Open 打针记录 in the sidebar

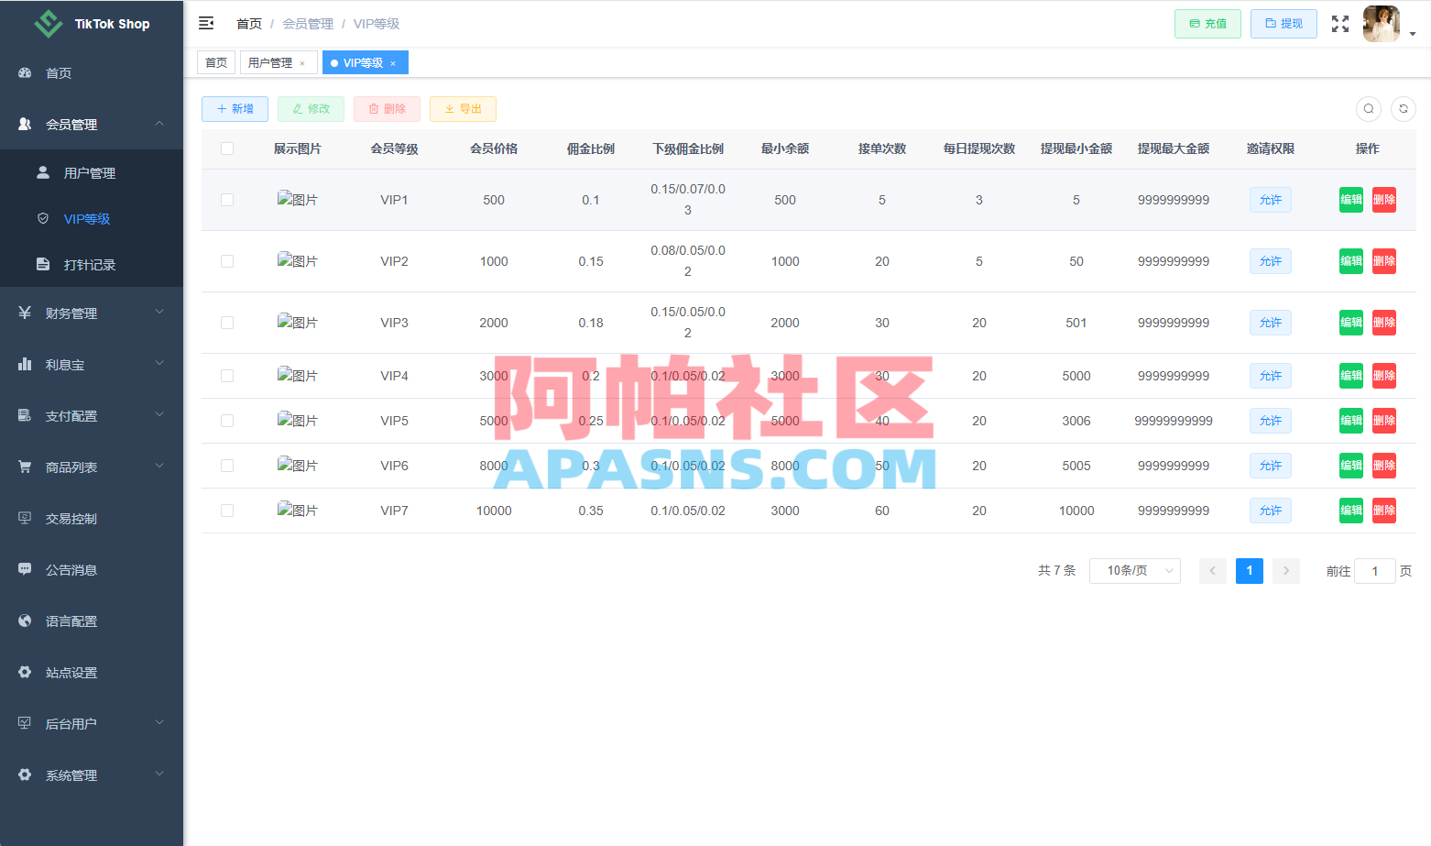point(92,265)
